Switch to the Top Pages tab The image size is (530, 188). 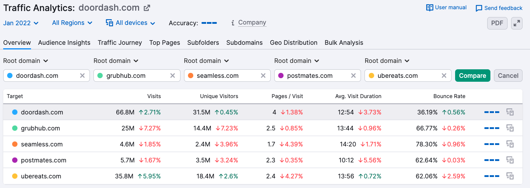165,43
